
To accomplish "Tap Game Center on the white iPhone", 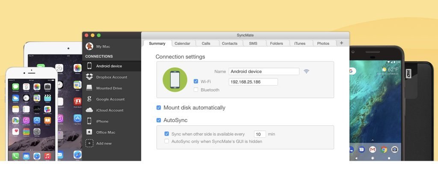I will click(47, 109).
